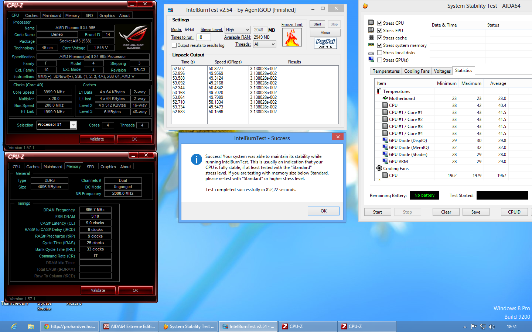
Task: Click Start in AIDA64 Stability Test
Action: 378,212
